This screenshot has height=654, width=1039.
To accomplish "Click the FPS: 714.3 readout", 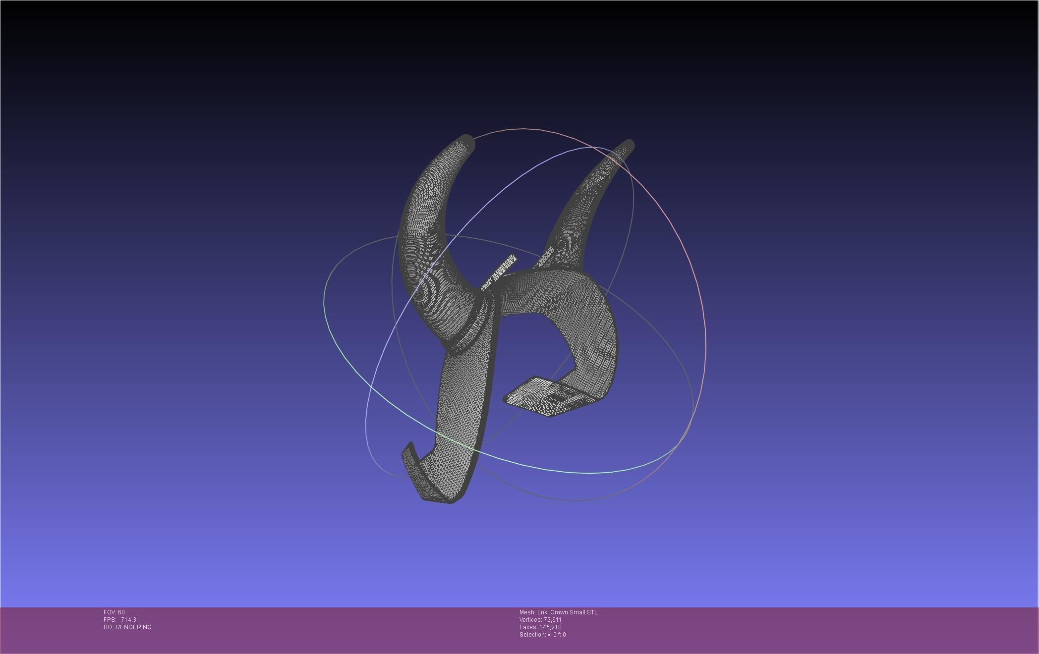I will [x=120, y=620].
